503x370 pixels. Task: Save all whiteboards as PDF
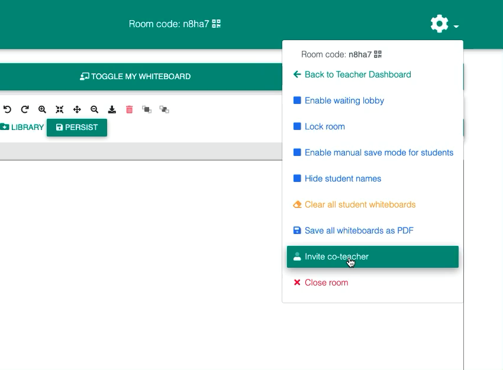353,231
